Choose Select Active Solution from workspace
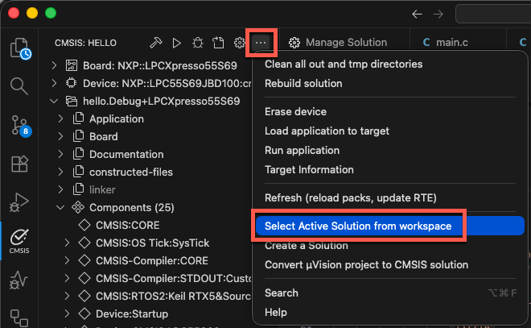This screenshot has width=531, height=328. 358,226
